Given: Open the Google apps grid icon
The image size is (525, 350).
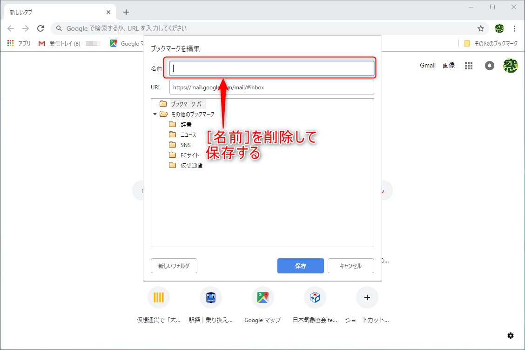Looking at the screenshot, I should tap(469, 65).
